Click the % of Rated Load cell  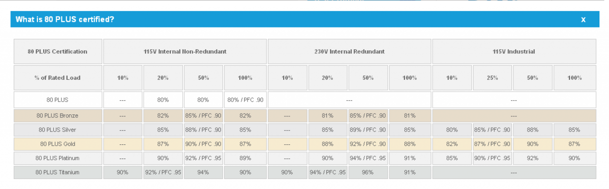58,78
